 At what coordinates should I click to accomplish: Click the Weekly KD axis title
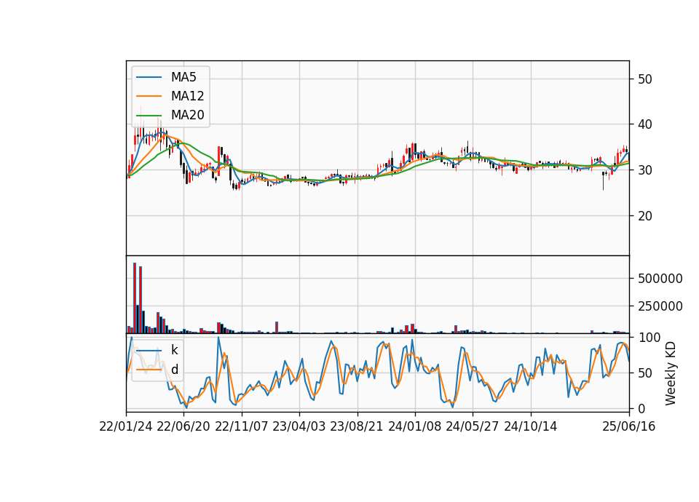[671, 373]
